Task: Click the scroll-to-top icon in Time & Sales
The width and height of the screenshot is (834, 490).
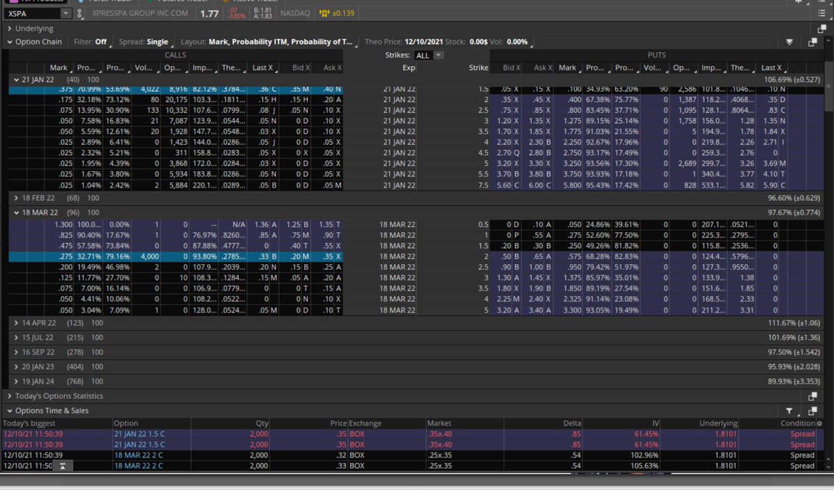Action: pyautogui.click(x=63, y=466)
